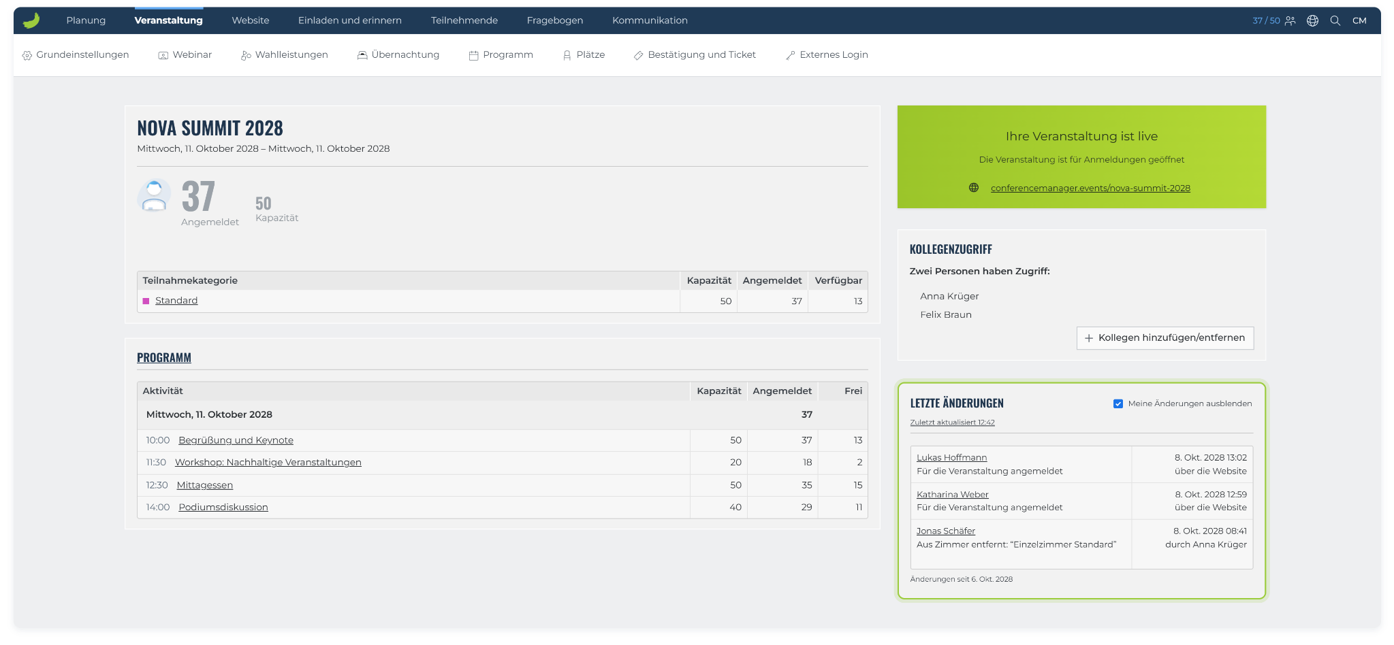Click the Übernachtung bed icon
The image size is (1394, 645).
(x=362, y=55)
